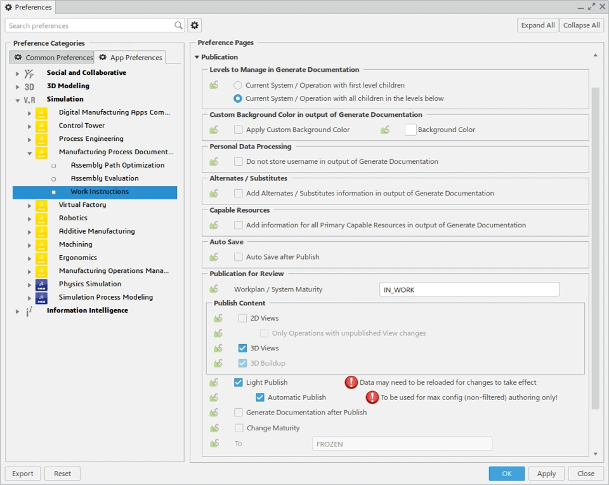
Task: Check Add information for Primary Capable Resources
Action: pyautogui.click(x=239, y=225)
